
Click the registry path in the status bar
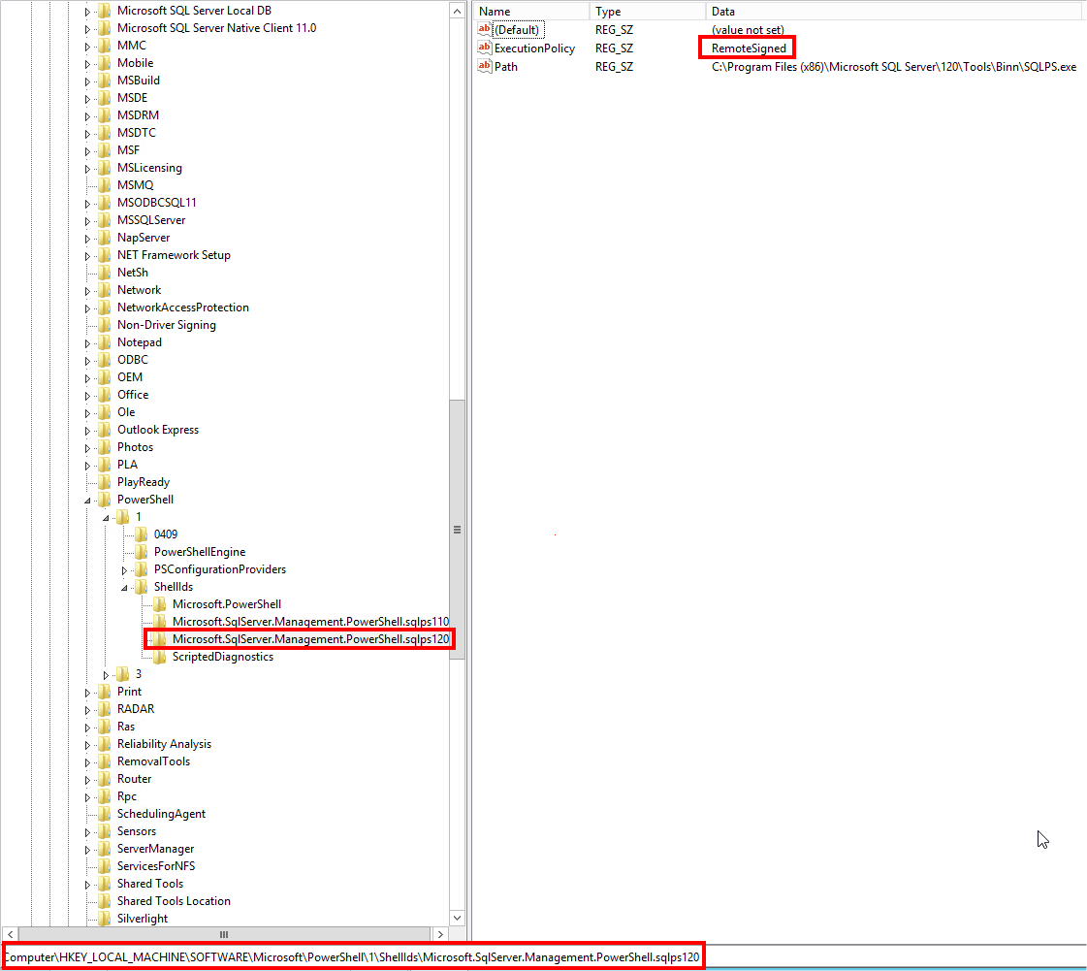tap(352, 957)
